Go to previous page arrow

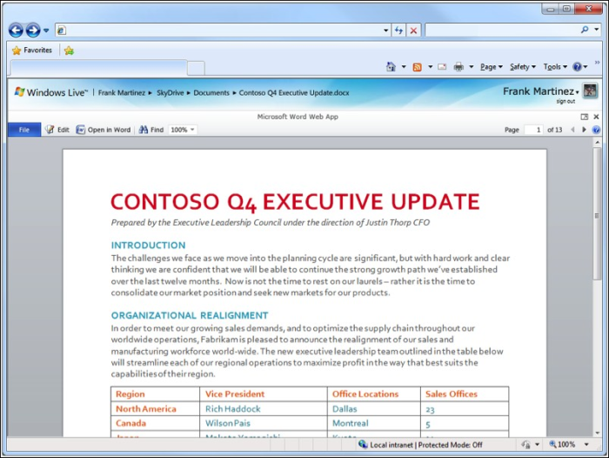point(572,130)
